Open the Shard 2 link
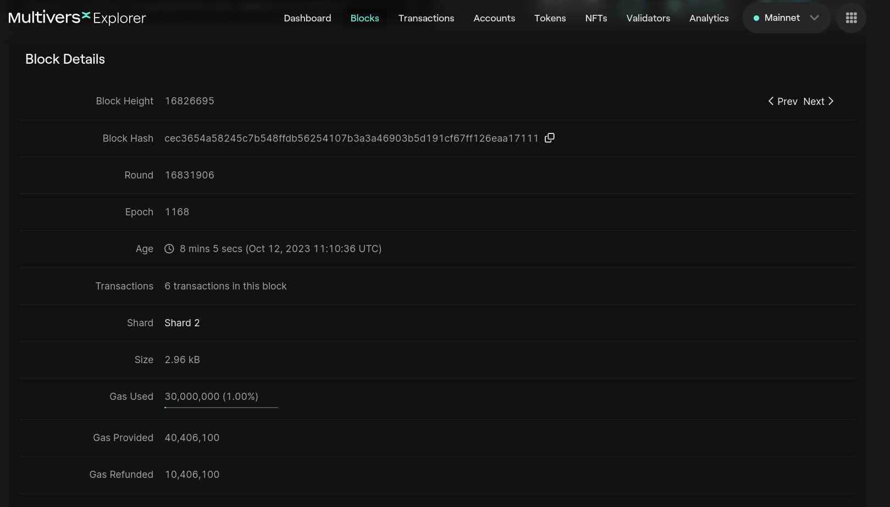 182,323
